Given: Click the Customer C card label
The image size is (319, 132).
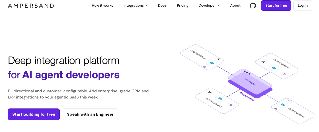Looking at the screenshot, I should pyautogui.click(x=296, y=113).
